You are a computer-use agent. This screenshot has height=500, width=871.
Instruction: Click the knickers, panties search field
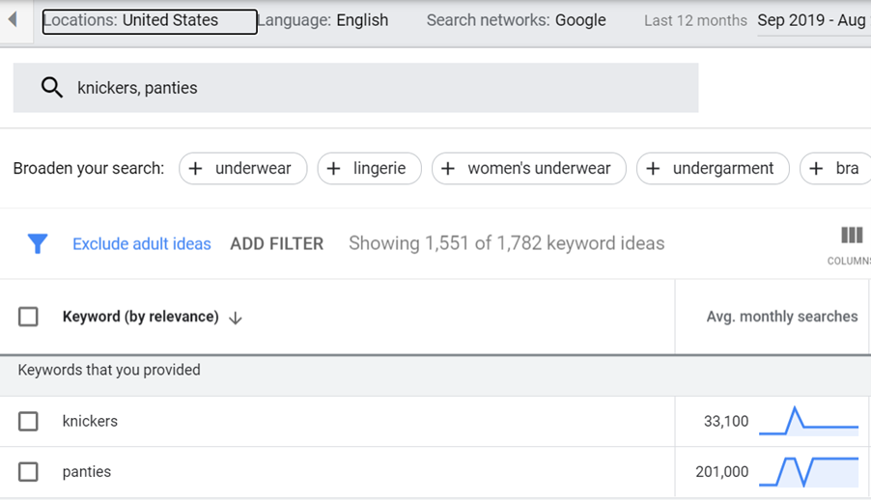pyautogui.click(x=355, y=88)
